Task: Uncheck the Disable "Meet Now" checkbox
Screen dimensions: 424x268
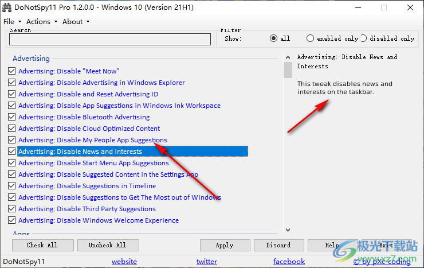Action: pyautogui.click(x=11, y=71)
